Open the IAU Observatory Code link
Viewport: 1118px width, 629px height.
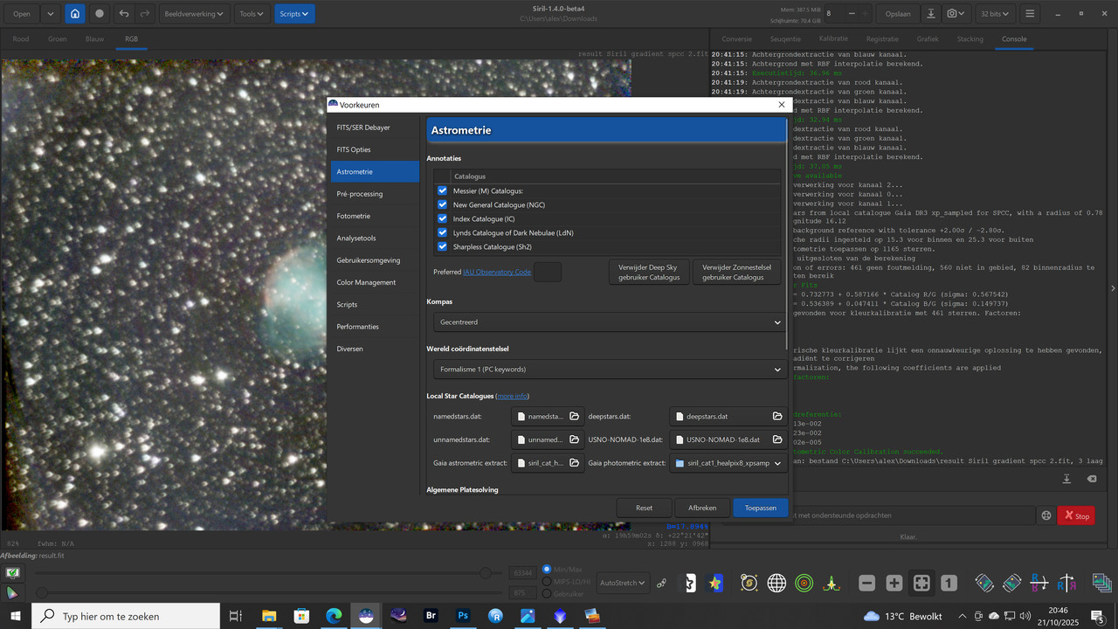tap(497, 272)
